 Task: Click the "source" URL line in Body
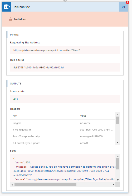pyautogui.click(x=65, y=179)
